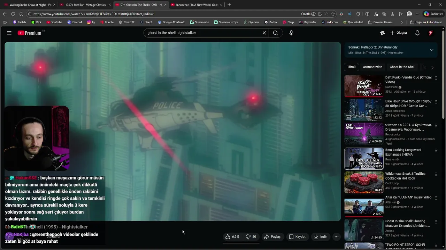Image resolution: width=446 pixels, height=250 pixels.
Task: Open the Lofi Synthwave winter thumbnail
Action: coord(364,134)
